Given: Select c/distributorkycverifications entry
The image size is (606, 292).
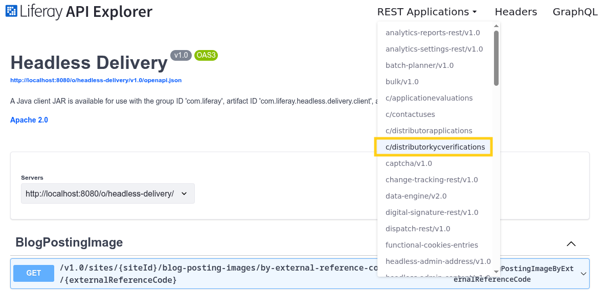Looking at the screenshot, I should tap(435, 147).
